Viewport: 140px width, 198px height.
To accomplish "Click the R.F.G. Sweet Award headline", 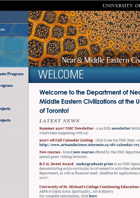I will coord(56,164).
